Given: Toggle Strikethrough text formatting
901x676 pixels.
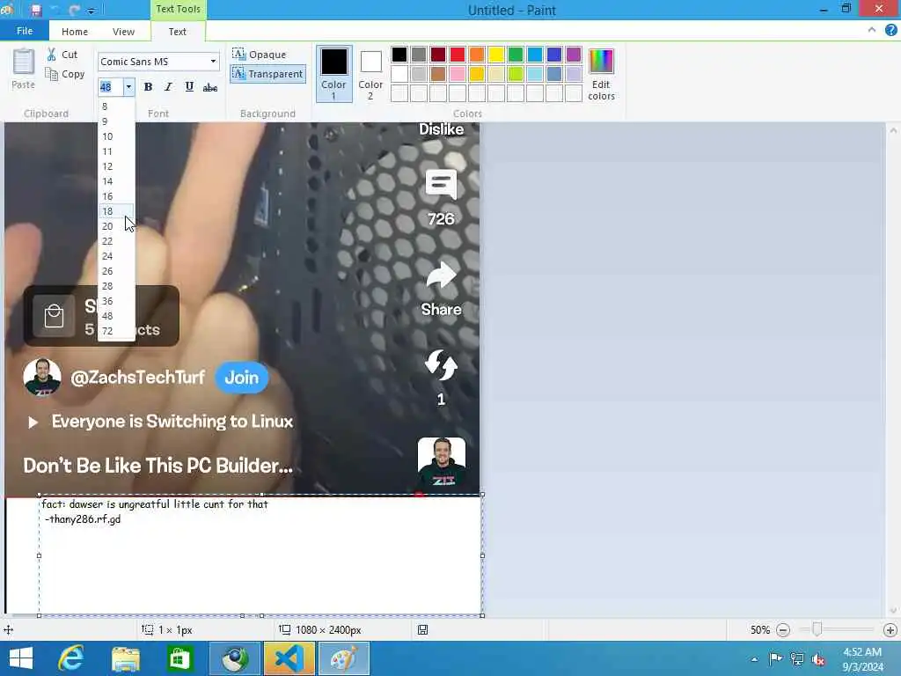Looking at the screenshot, I should pos(210,87).
